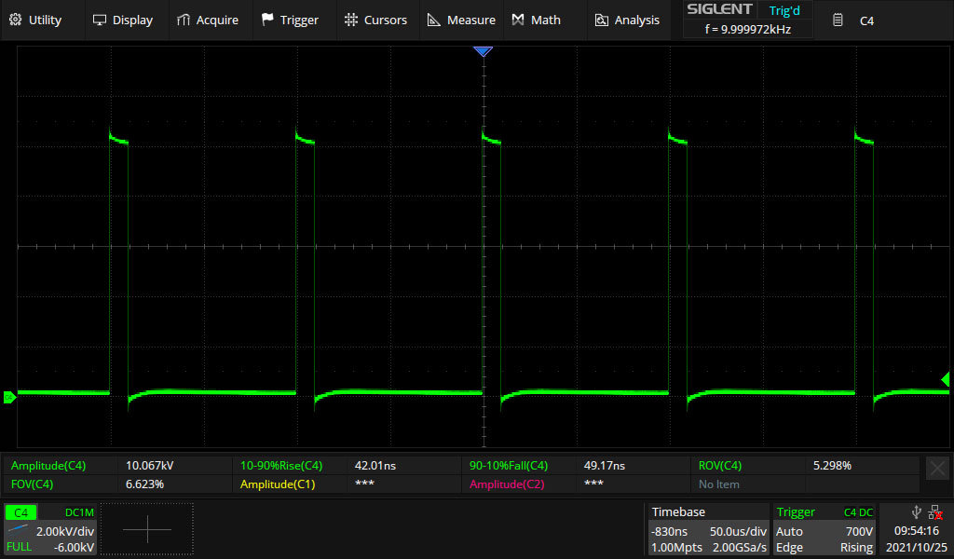The image size is (954, 559).
Task: Click the 42.01ns rise time value
Action: [375, 465]
